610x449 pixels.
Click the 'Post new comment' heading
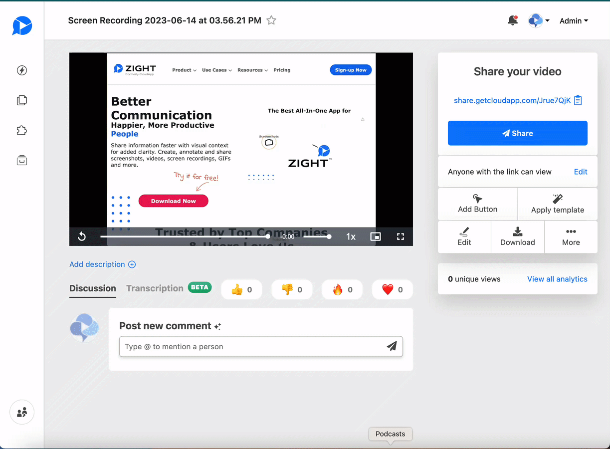pyautogui.click(x=165, y=326)
